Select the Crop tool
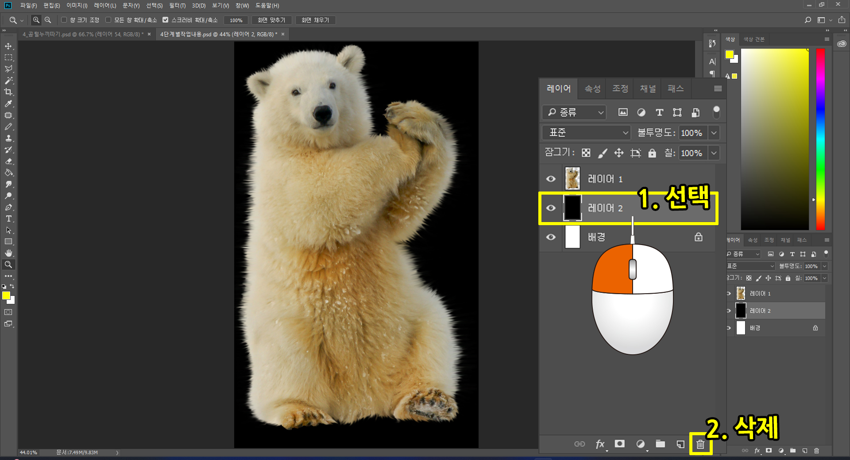Image resolution: width=850 pixels, height=460 pixels. coord(8,92)
